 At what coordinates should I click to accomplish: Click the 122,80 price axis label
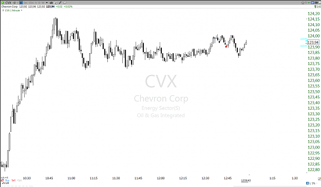(x=314, y=170)
